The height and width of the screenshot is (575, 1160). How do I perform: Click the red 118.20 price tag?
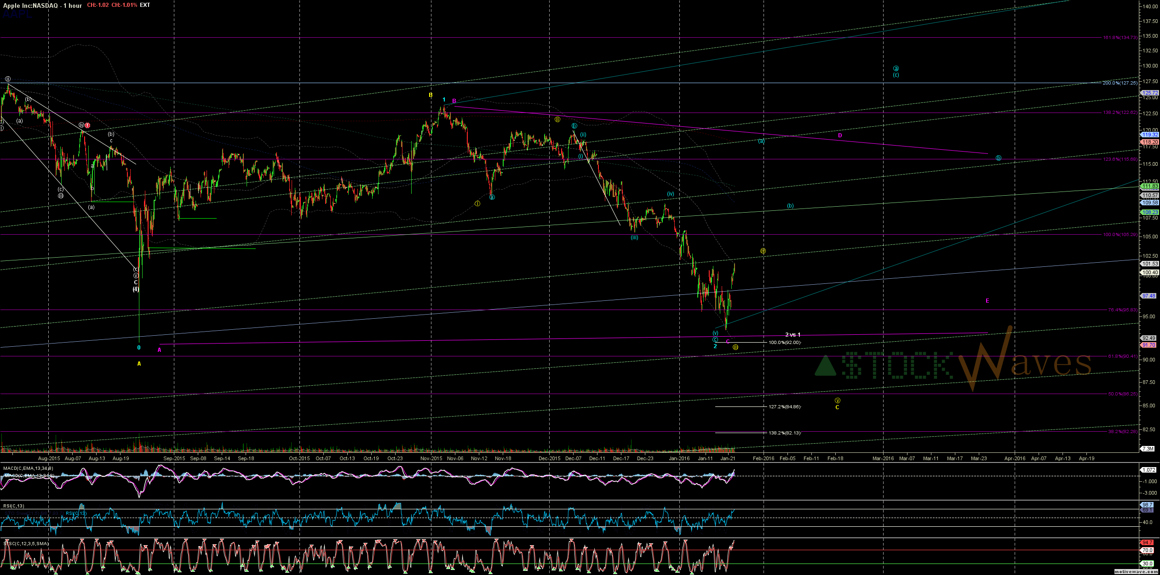click(x=1149, y=142)
